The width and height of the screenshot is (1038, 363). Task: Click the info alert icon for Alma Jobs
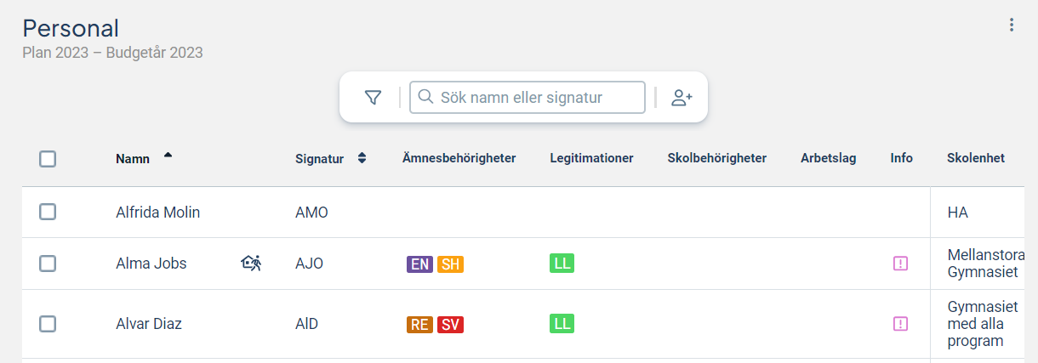[x=901, y=264]
